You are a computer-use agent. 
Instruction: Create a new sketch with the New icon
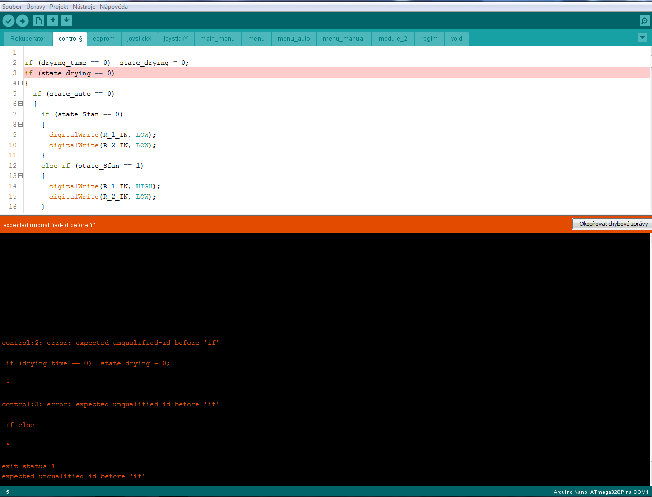point(39,21)
